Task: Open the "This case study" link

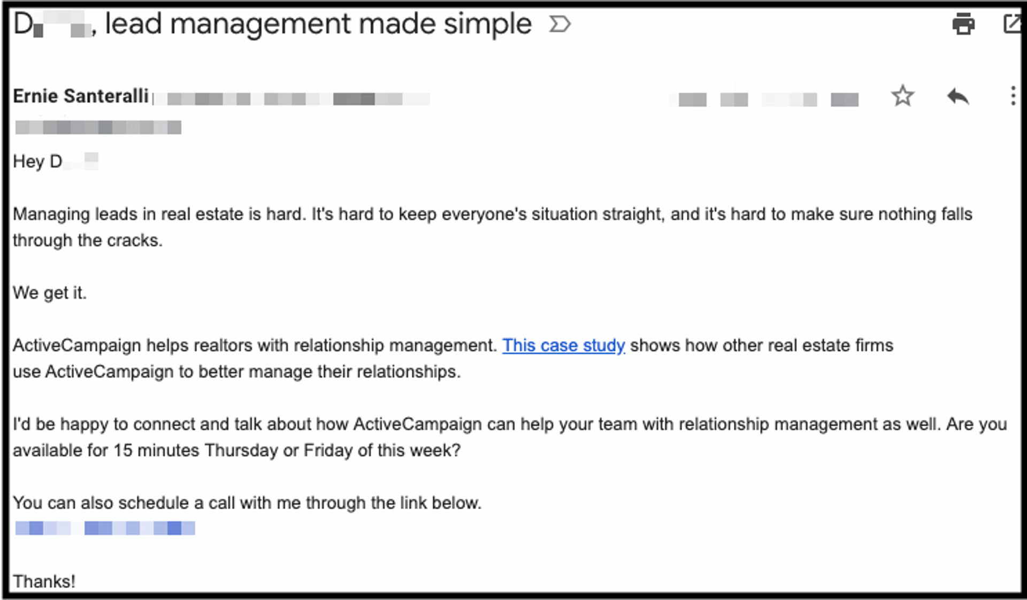Action: click(563, 345)
